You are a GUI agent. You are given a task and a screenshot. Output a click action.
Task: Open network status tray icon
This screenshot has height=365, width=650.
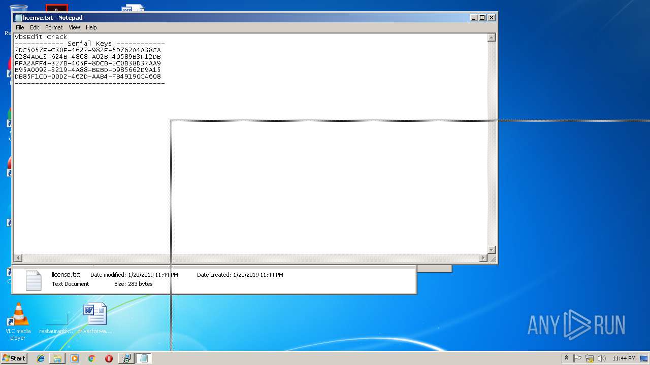(590, 358)
